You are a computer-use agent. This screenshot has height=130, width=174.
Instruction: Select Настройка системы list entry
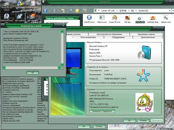[x=11, y=114]
